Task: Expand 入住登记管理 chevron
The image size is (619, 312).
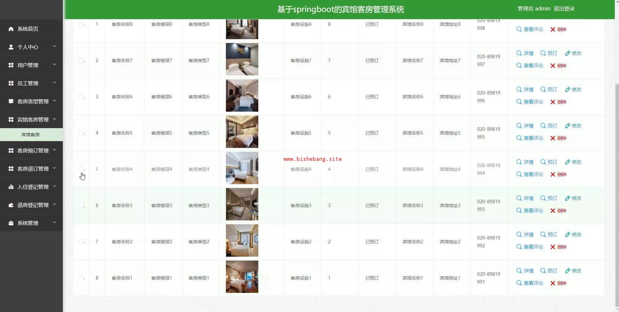Action: pyautogui.click(x=54, y=186)
